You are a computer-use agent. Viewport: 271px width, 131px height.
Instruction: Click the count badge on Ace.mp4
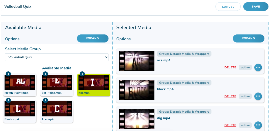pos(45,101)
